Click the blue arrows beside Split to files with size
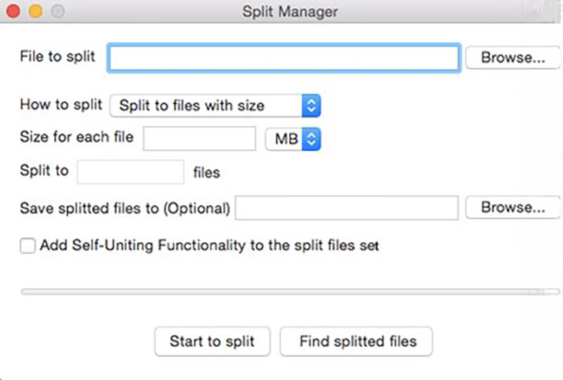 coord(311,106)
